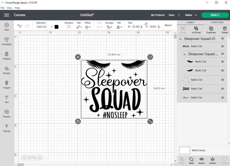This screenshot has height=166, width=230.
Task: Click the Flatten tool
Action: click(x=213, y=161)
